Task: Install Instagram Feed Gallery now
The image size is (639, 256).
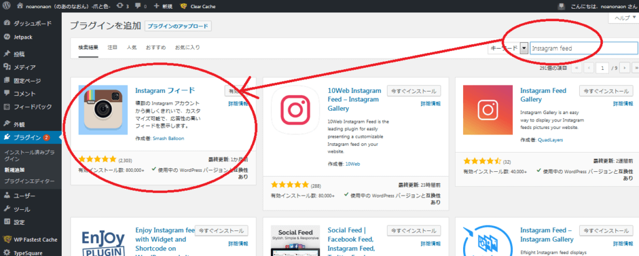Action: [x=606, y=91]
